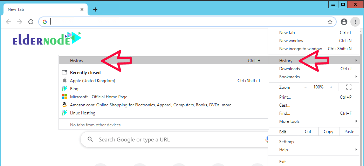Expand Help submenu
The width and height of the screenshot is (364, 166).
click(314, 150)
